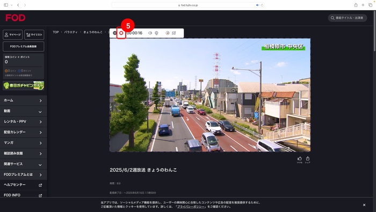Open a new tab with the plus icon
The image size is (376, 212).
coord(363,5)
